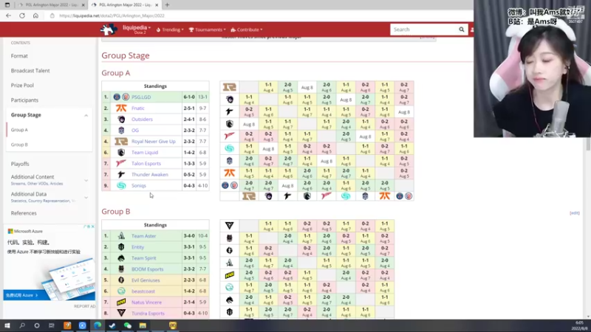
Task: Click Team Liquid logo in standings
Action: pos(121,153)
